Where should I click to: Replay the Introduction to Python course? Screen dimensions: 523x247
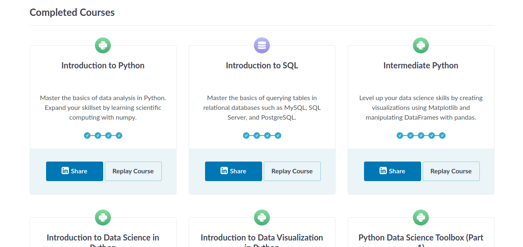[133, 171]
